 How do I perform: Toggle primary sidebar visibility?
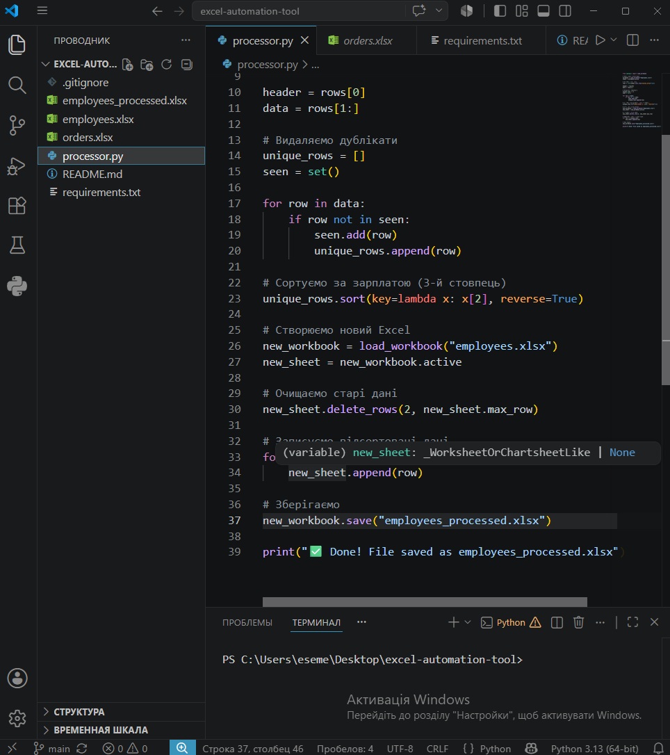[x=500, y=11]
